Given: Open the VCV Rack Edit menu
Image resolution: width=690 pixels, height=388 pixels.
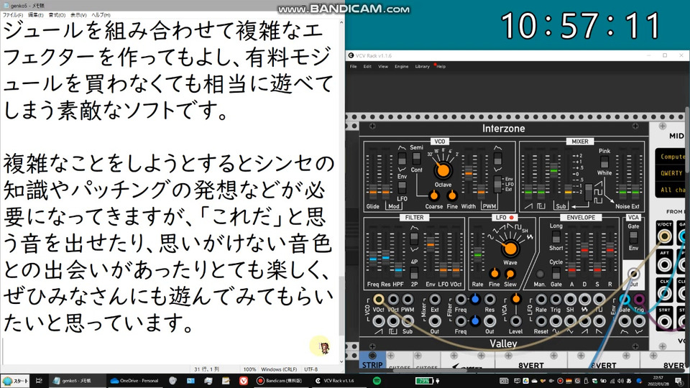Looking at the screenshot, I should [x=367, y=66].
